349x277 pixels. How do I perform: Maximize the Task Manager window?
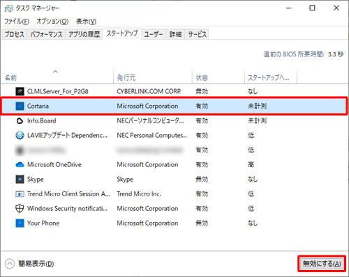click(312, 8)
